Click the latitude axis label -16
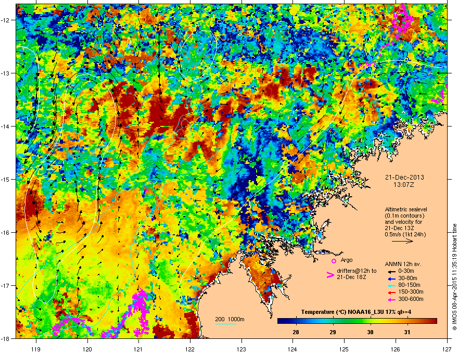The width and height of the screenshot is (458, 354). tap(6, 232)
